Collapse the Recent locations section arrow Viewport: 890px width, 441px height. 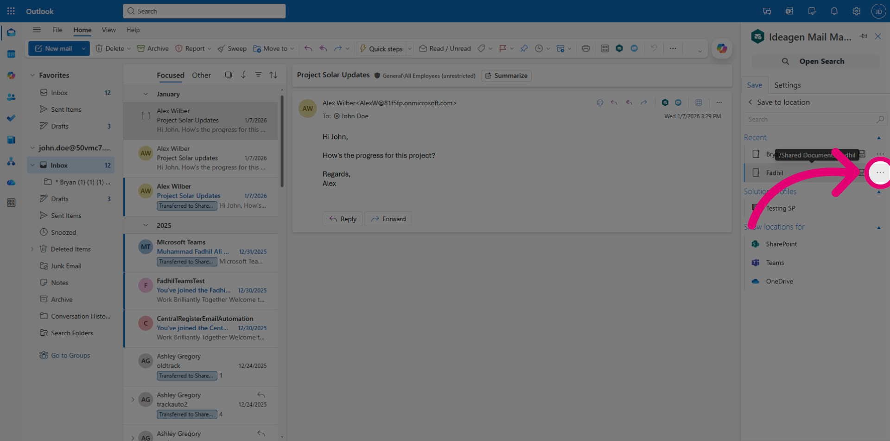pos(879,138)
